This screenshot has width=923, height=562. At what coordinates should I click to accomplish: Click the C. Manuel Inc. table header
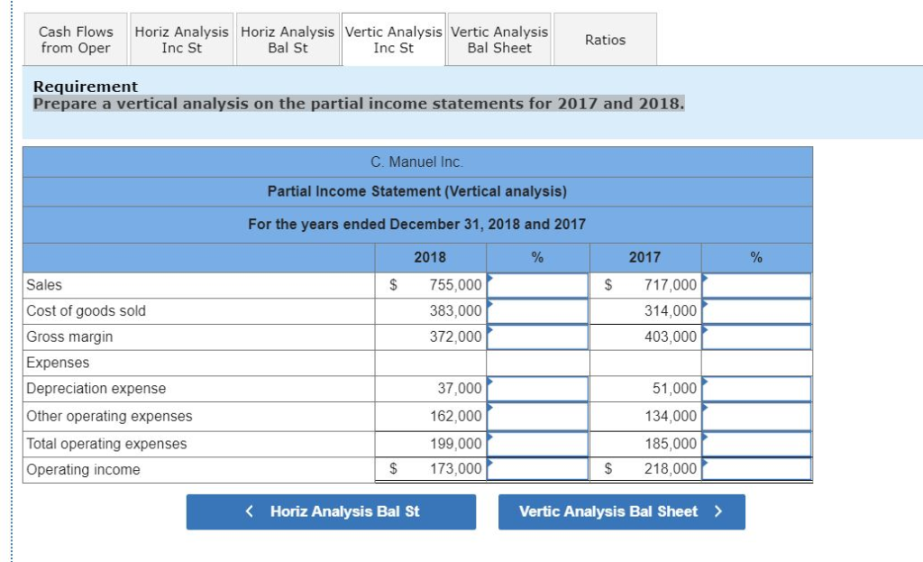click(x=417, y=161)
